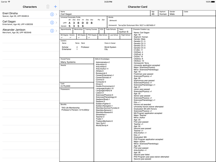The height and width of the screenshot is (162, 216).
Task: Open info for Alexander Jamison
Action: [52, 31]
